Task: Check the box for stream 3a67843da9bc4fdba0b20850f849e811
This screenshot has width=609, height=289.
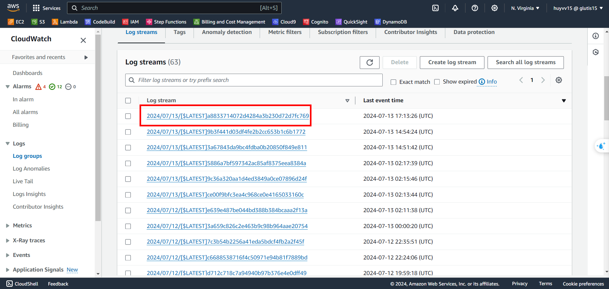Action: point(128,148)
